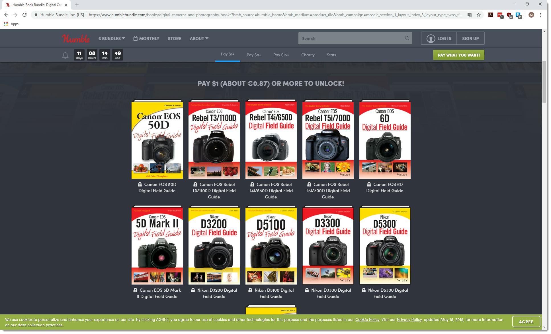
Task: Open Nikon D5100 book cover
Action: [x=271, y=245]
